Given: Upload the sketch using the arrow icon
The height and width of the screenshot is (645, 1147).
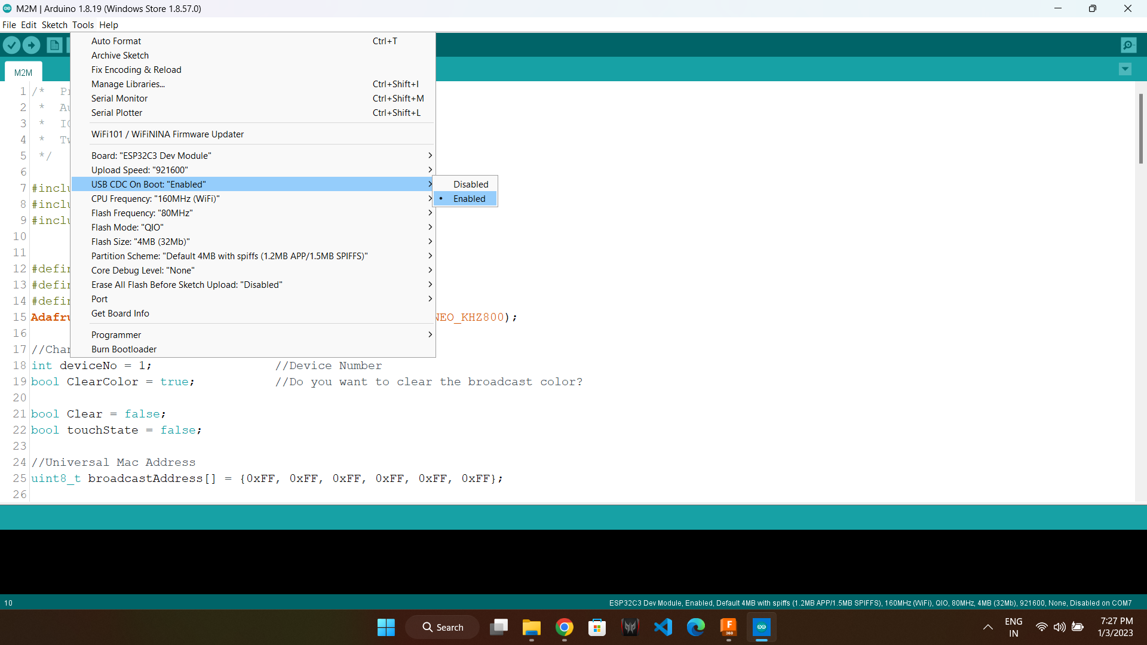Looking at the screenshot, I should point(31,45).
